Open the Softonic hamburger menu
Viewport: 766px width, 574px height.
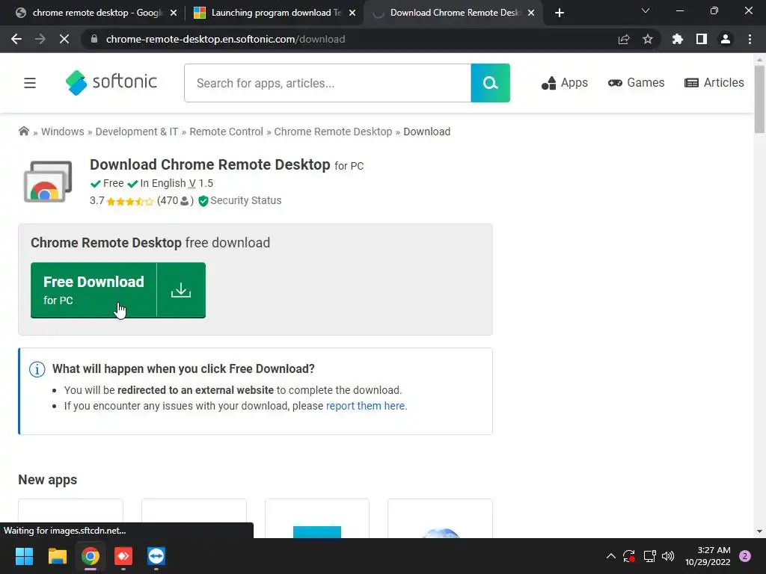(x=30, y=83)
